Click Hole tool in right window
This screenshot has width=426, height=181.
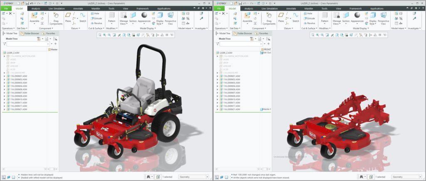pyautogui.click(x=308, y=14)
